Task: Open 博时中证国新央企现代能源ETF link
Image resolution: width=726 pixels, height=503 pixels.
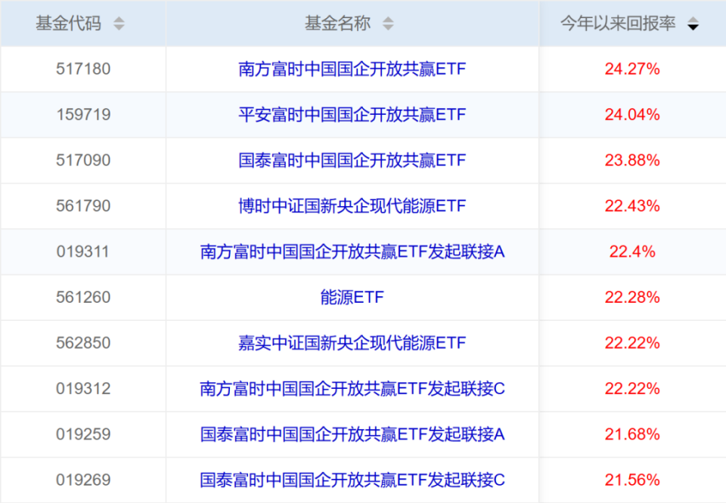Action: tap(352, 206)
